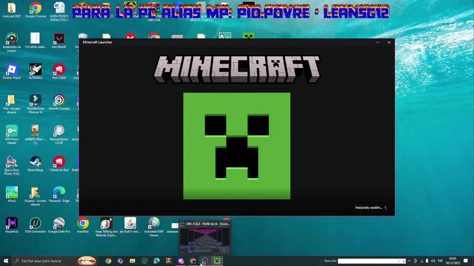Launch Muck game shortcut
Screen dimensions: 474x266
pyautogui.click(x=12, y=194)
